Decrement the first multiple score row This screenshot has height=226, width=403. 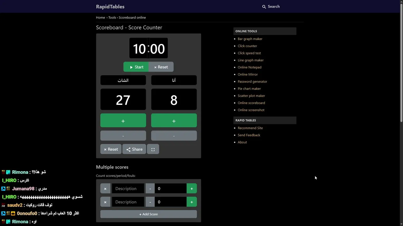tap(150, 188)
